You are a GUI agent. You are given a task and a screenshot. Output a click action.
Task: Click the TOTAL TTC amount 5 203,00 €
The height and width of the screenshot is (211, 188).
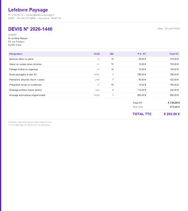click(x=172, y=114)
